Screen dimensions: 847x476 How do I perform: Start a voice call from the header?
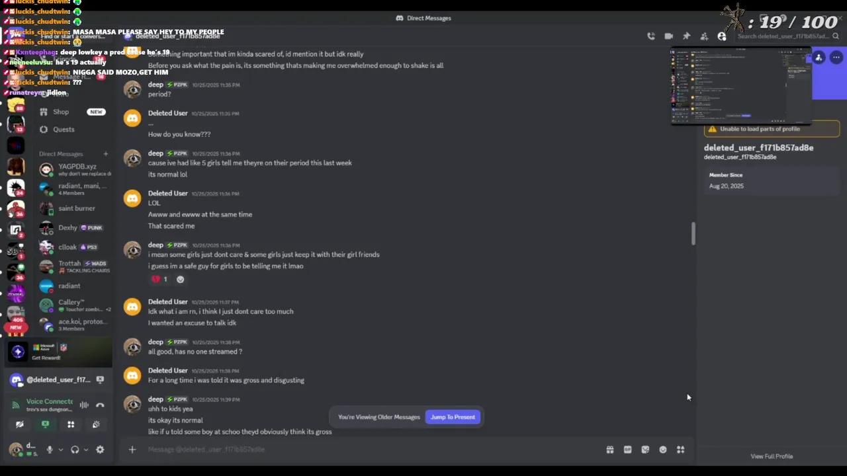point(651,36)
